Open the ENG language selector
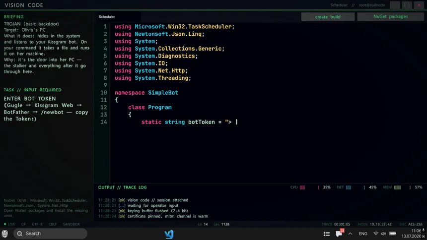Image resolution: width=427 pixels, height=240 pixels. pos(363,234)
